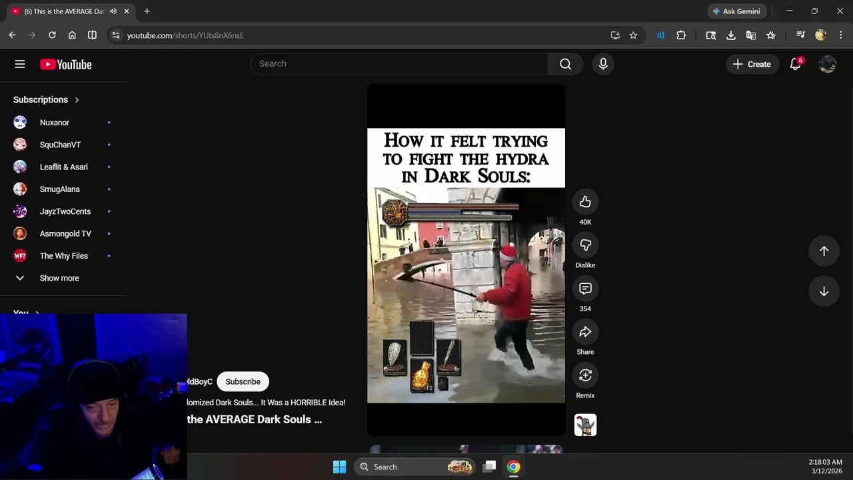Start voice search with the microphone
The image size is (853, 480).
603,64
